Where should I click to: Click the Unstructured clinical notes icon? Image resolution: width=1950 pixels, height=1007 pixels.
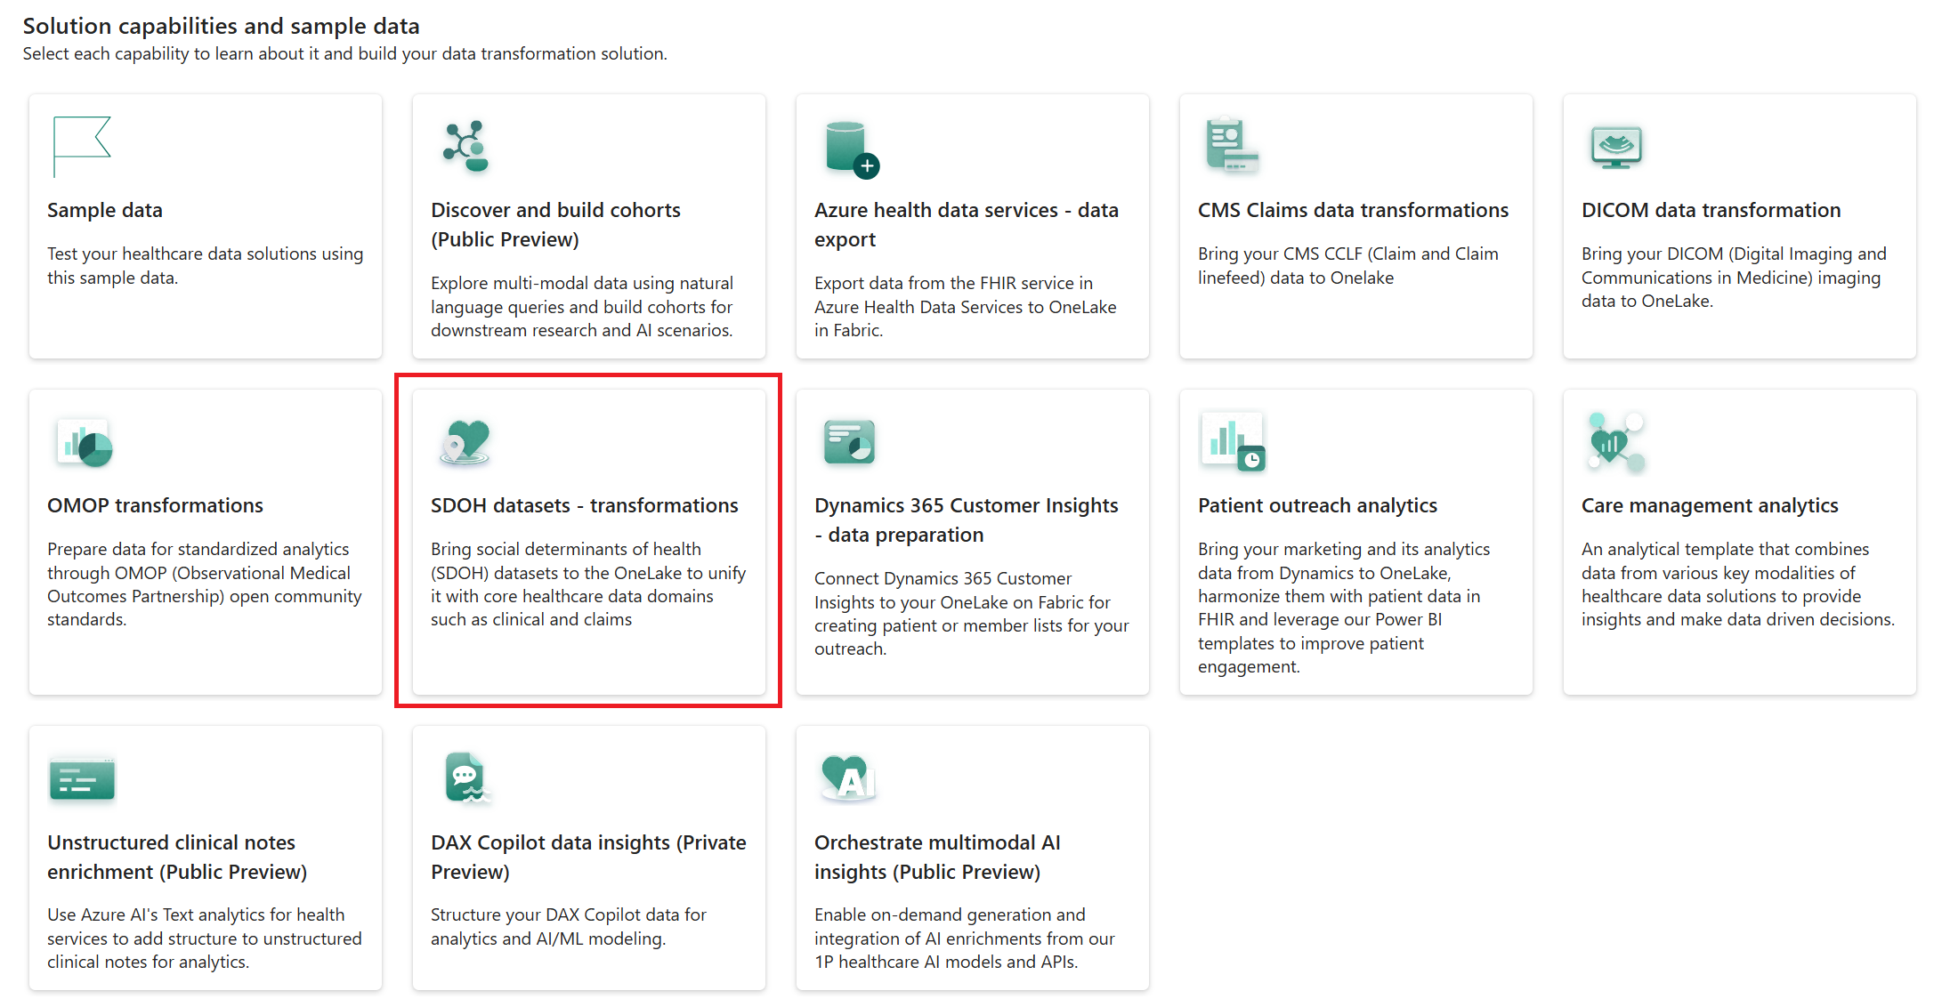82,780
